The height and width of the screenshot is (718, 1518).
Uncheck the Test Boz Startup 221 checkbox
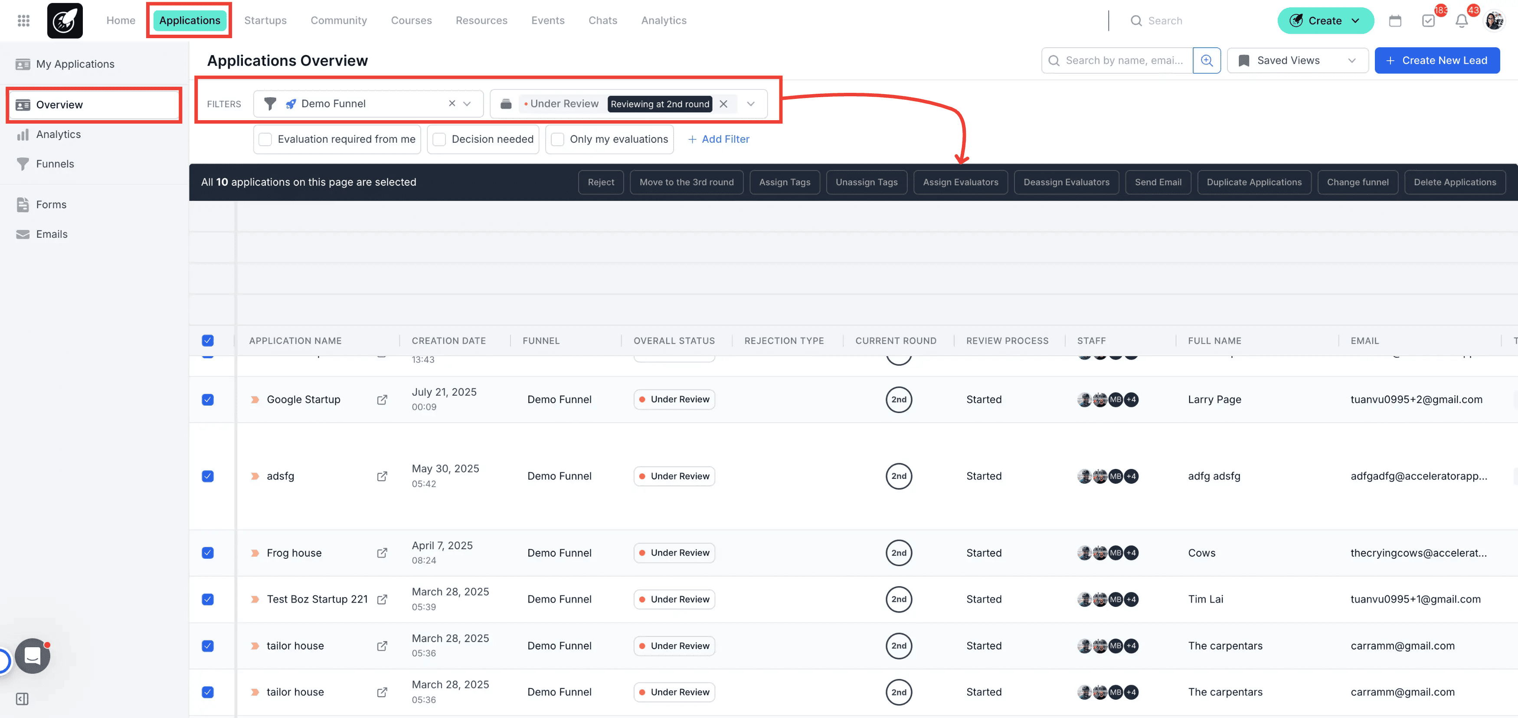coord(207,600)
